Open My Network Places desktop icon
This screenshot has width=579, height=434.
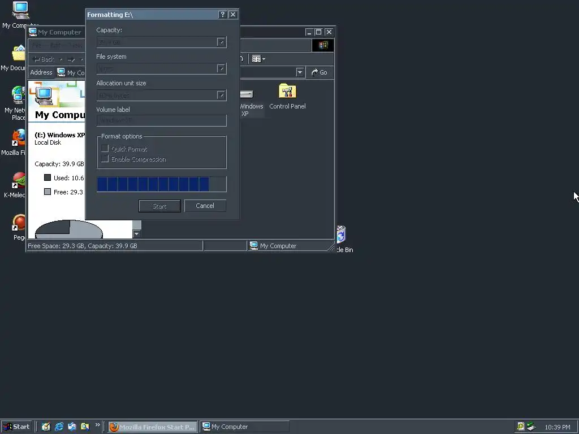point(19,95)
